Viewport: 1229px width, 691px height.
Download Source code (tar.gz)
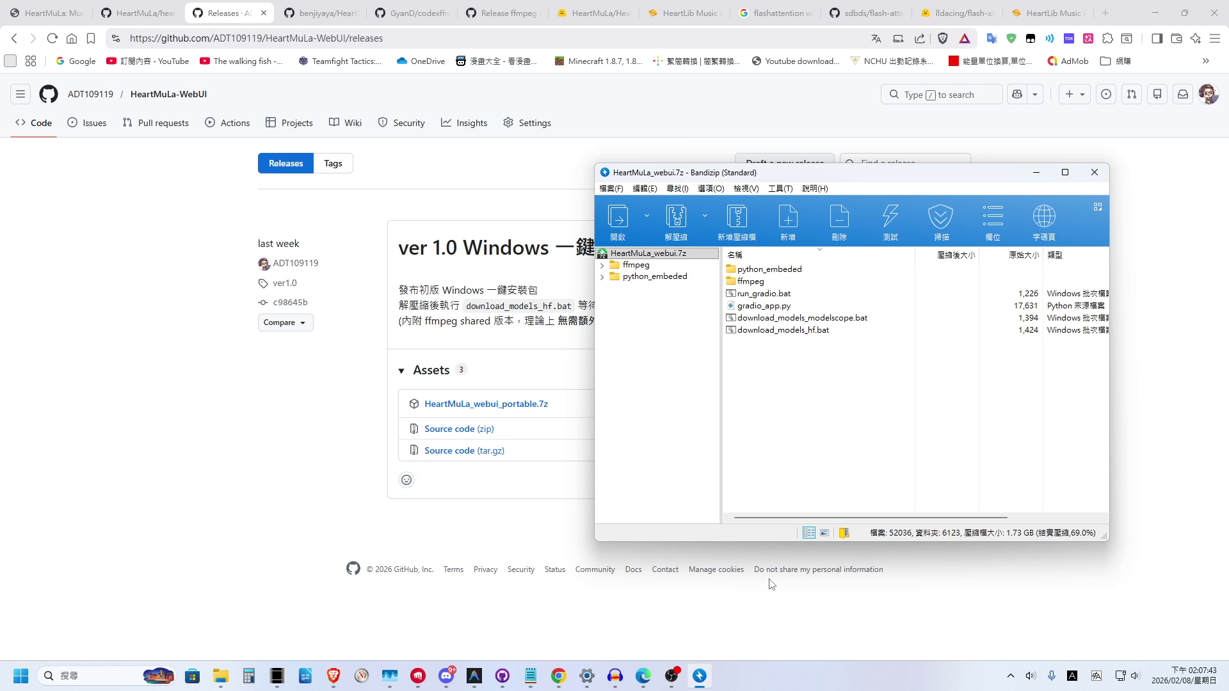pos(464,450)
